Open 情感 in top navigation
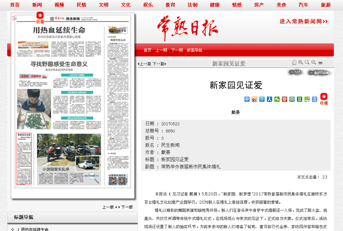Screen dimensions: 343x231 [237, 5]
